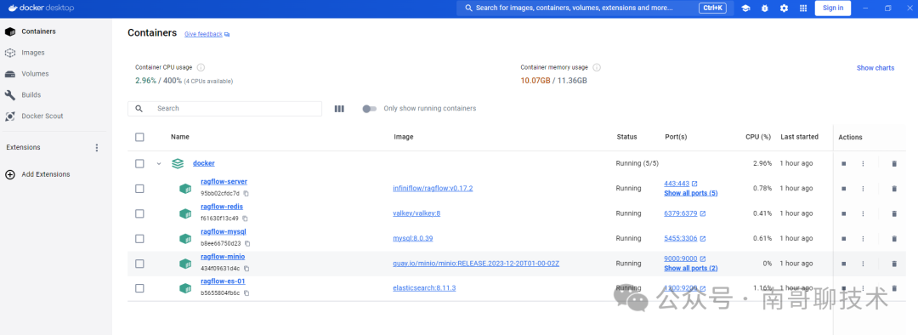Click the containers Search input field
This screenshot has height=335, width=918.
[224, 109]
